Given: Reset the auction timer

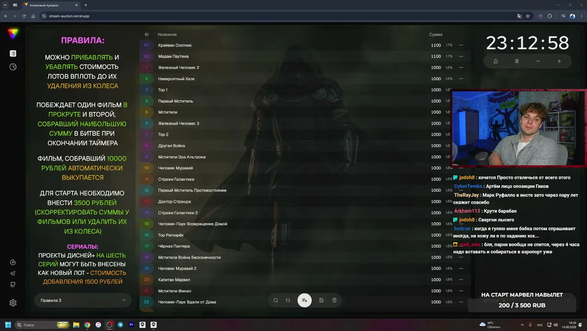Looking at the screenshot, I should [496, 61].
